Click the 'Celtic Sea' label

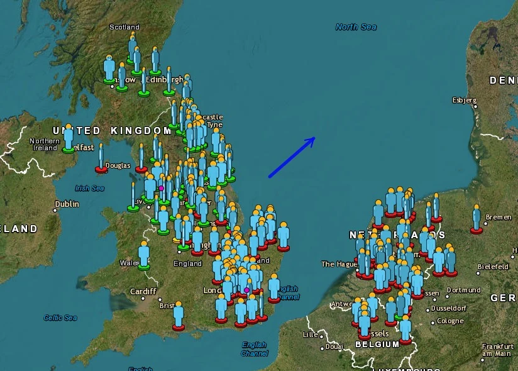coord(60,318)
